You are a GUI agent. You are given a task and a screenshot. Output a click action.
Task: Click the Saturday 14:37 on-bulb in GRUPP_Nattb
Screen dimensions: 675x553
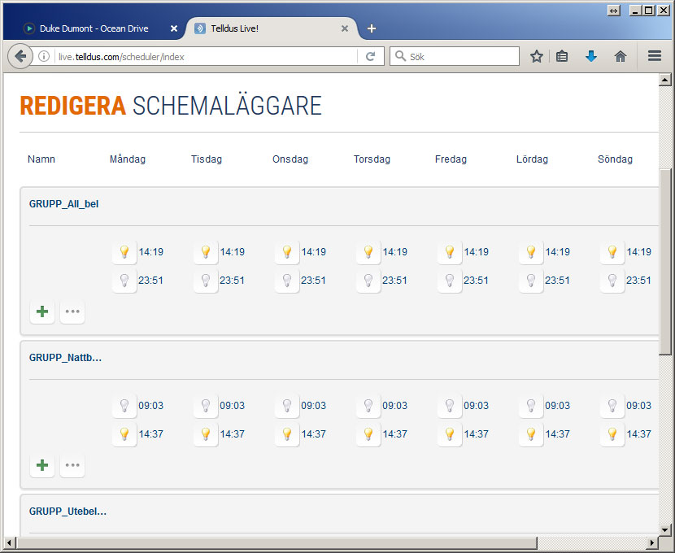pos(531,434)
